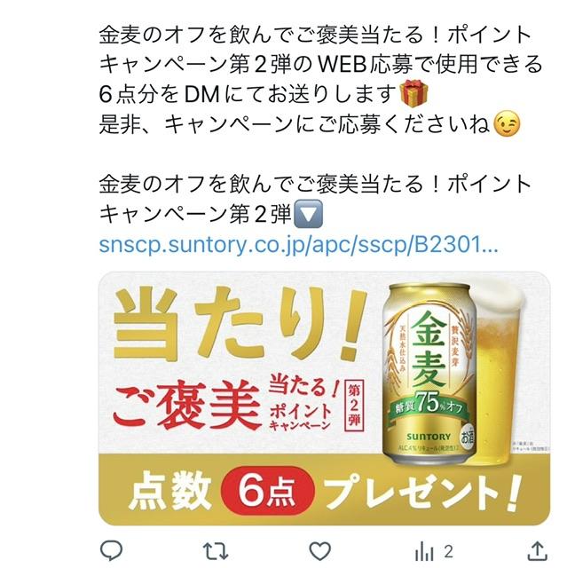Click the 金麦 beer can in the image
Screen dimensions: 567x568
[x=429, y=374]
